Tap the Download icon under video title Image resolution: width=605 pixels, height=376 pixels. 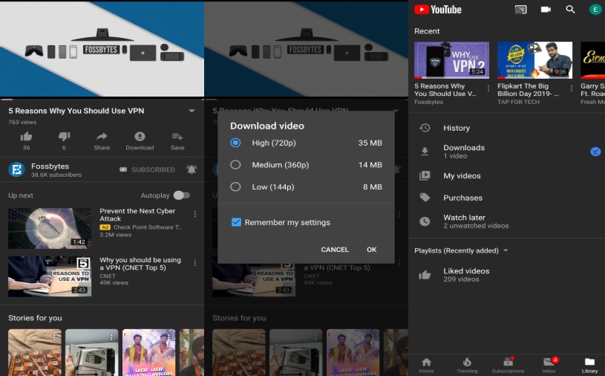click(x=140, y=137)
